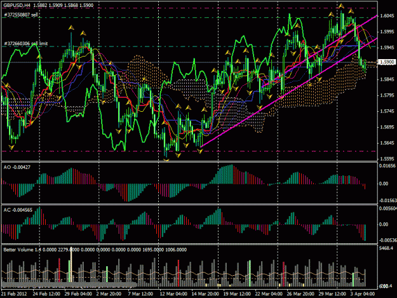This screenshot has height=298, width=397.
Task: Click the 1.5795 price axis value
Action: (x=387, y=95)
